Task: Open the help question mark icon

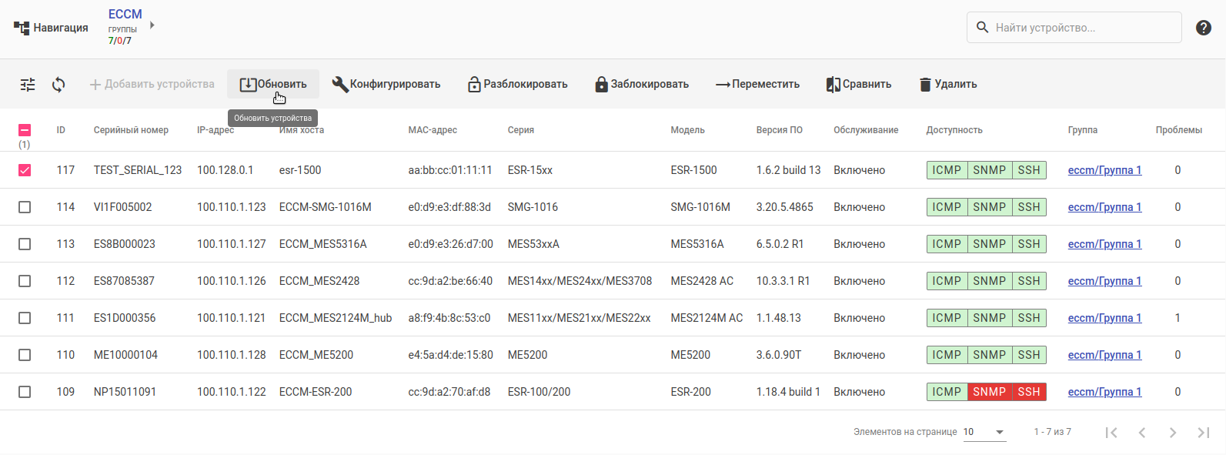Action: tap(1204, 28)
